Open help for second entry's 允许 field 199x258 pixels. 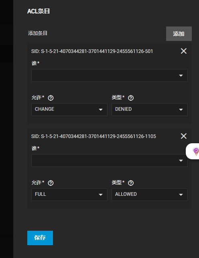pos(51,183)
